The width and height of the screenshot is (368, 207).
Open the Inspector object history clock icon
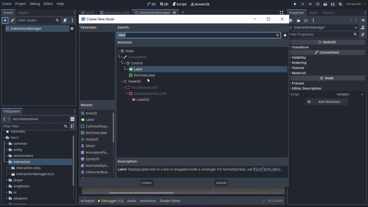(363, 20)
